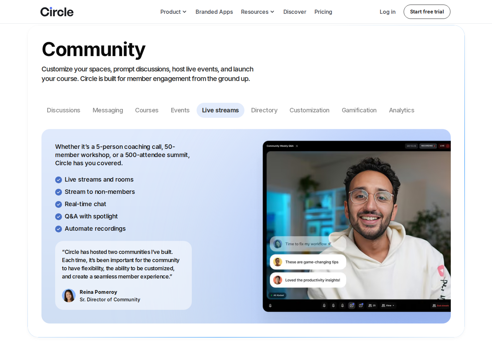492x341 pixels.
Task: Click avatar on 'Time to fix my workflow' message
Action: click(x=278, y=244)
